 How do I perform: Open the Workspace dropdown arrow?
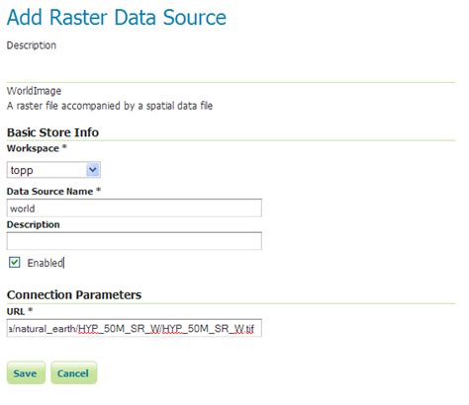coord(93,170)
